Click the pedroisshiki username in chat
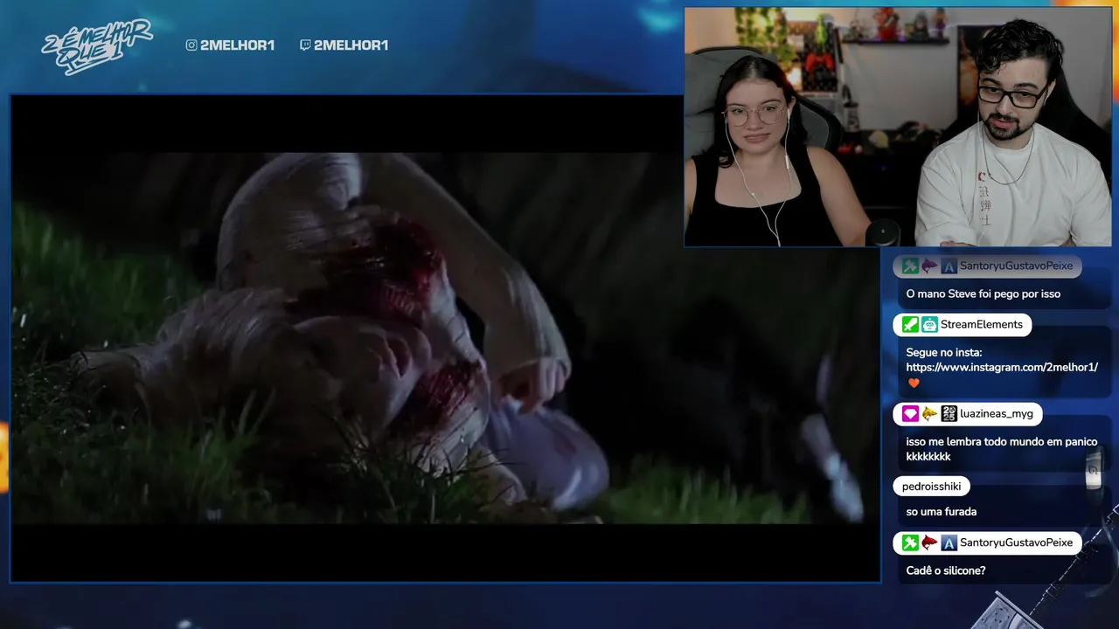1119x629 pixels. pos(932,487)
